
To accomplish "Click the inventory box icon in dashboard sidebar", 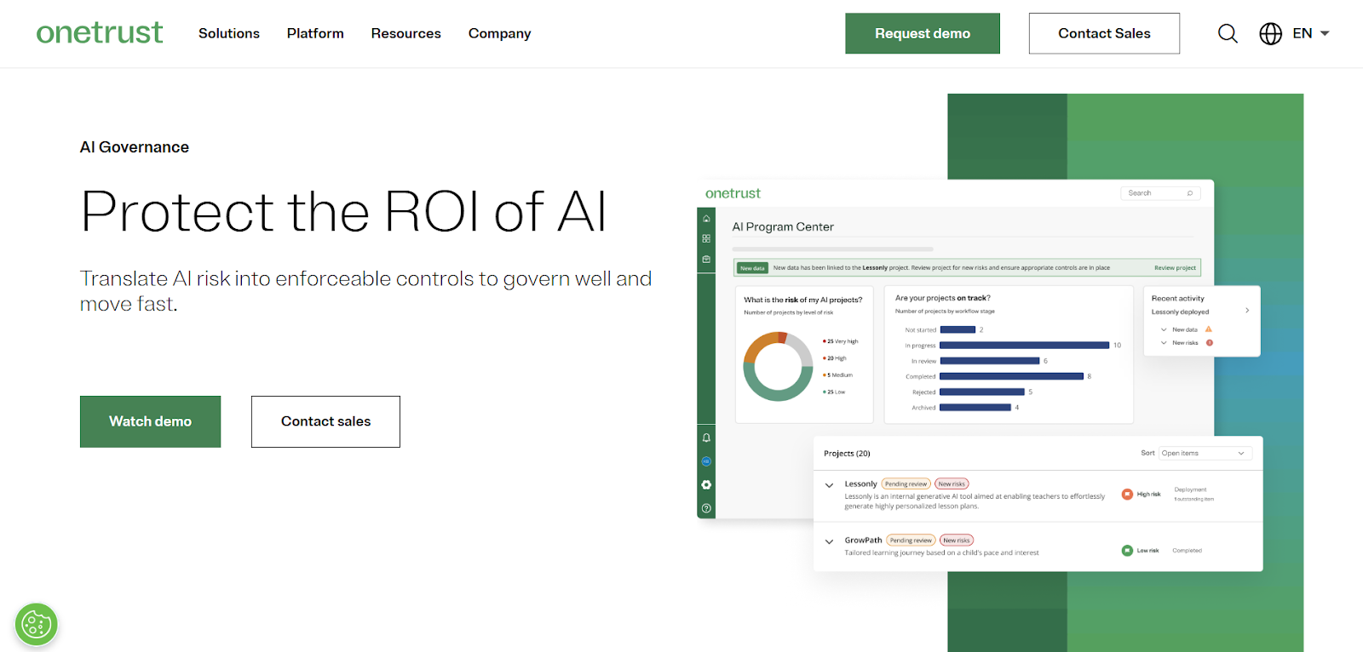I will coord(706,259).
